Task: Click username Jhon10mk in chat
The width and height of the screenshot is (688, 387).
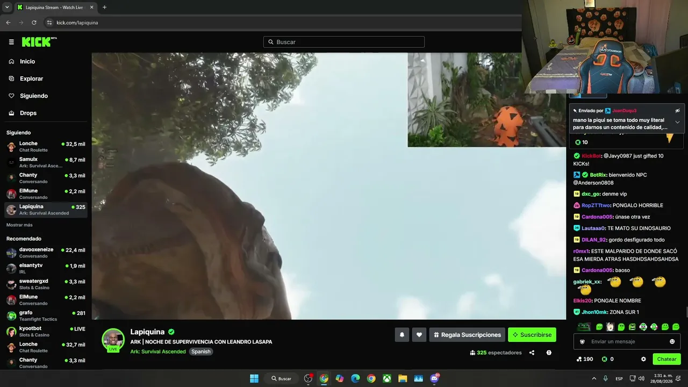Action: [594, 312]
